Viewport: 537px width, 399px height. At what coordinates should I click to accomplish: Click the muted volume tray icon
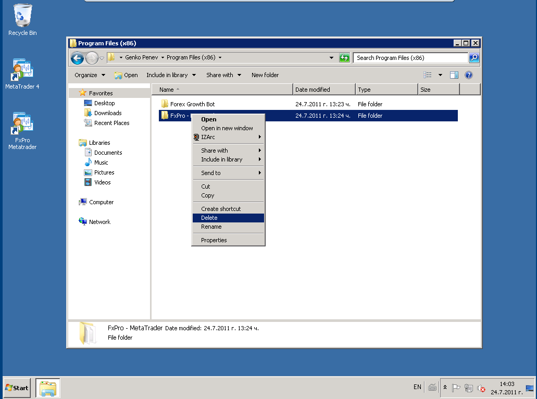481,388
